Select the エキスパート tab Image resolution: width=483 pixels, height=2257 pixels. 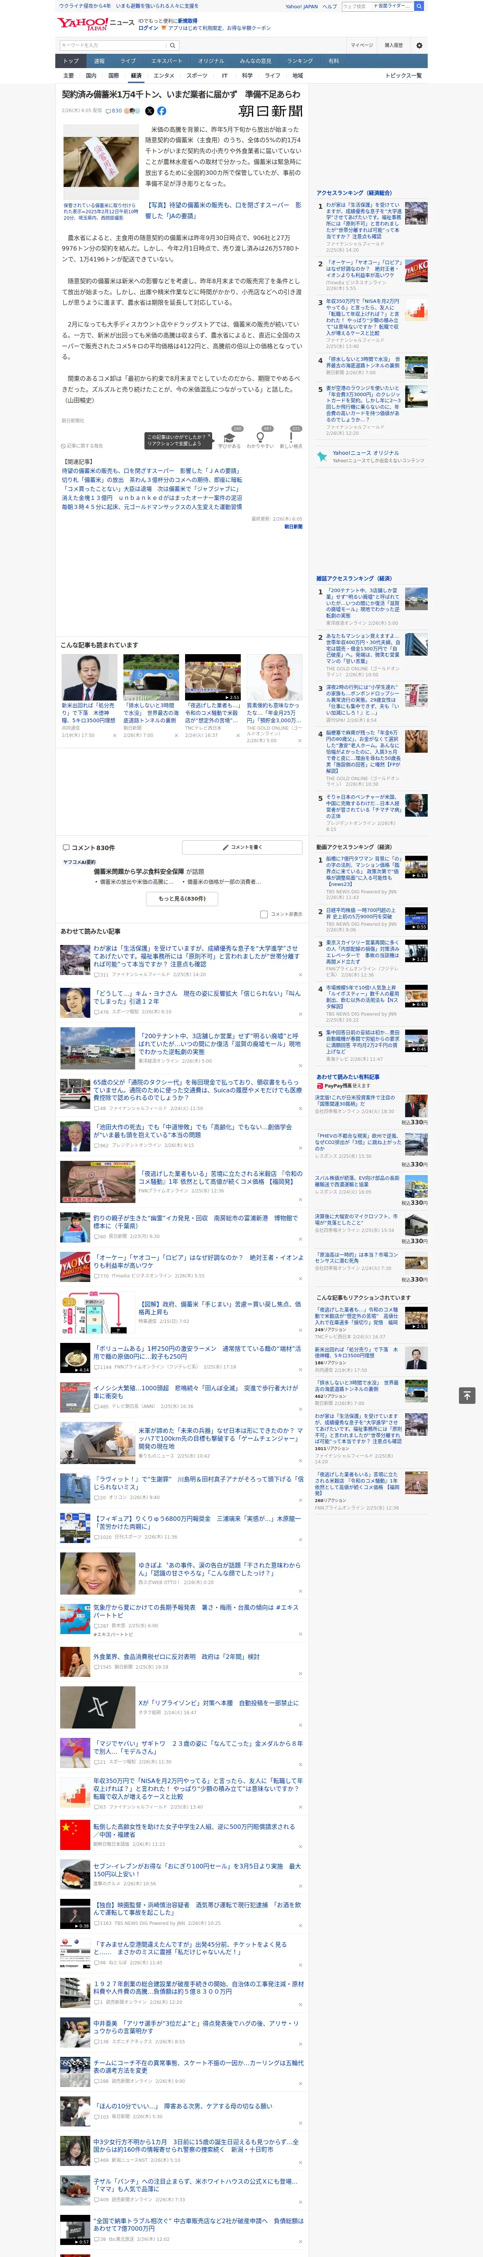click(167, 61)
